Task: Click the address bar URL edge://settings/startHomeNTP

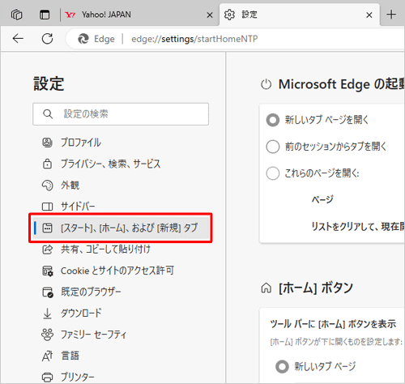Action: pos(194,39)
